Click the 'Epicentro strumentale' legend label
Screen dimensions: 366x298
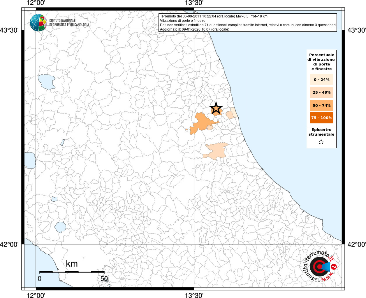coord(321,132)
